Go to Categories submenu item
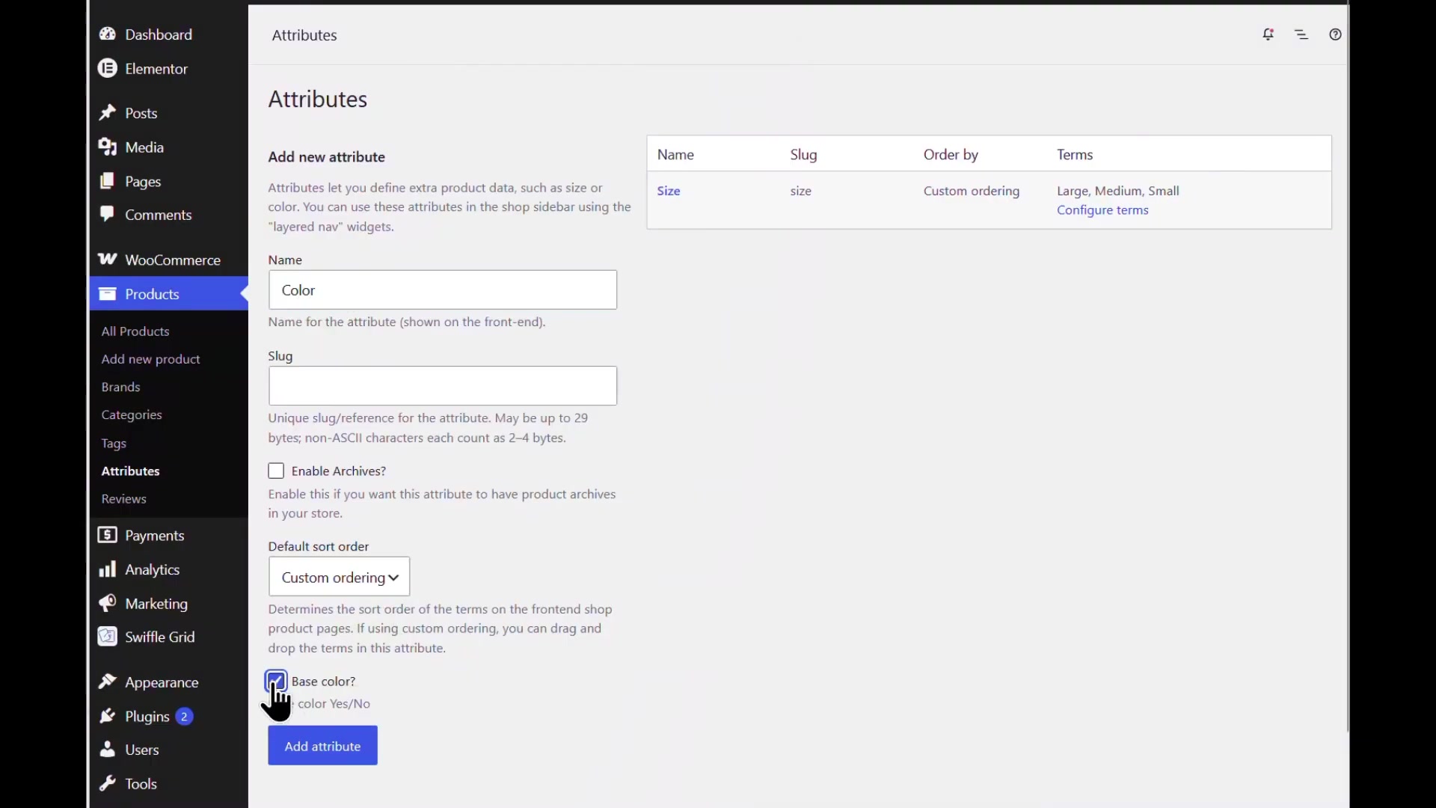The image size is (1436, 808). [132, 415]
